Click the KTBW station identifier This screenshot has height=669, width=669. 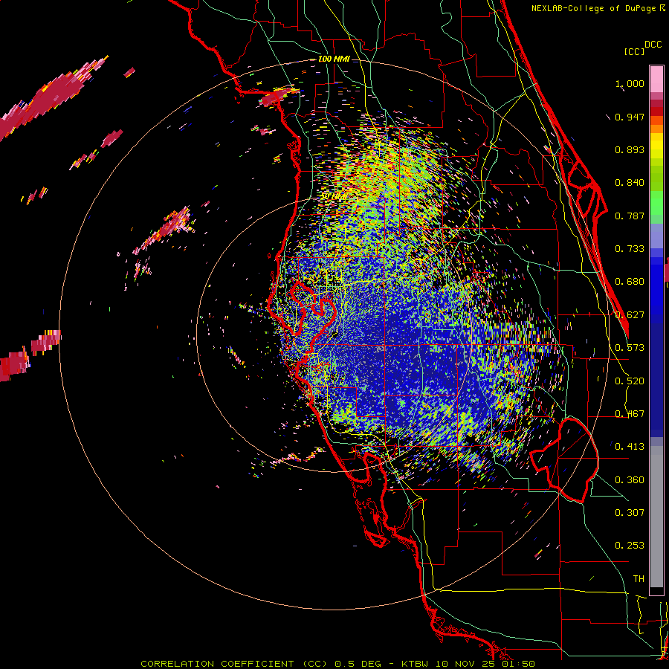coord(415,664)
